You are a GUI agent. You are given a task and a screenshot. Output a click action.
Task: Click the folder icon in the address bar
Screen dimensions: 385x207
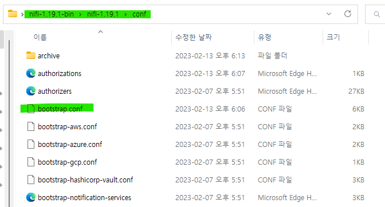click(13, 14)
